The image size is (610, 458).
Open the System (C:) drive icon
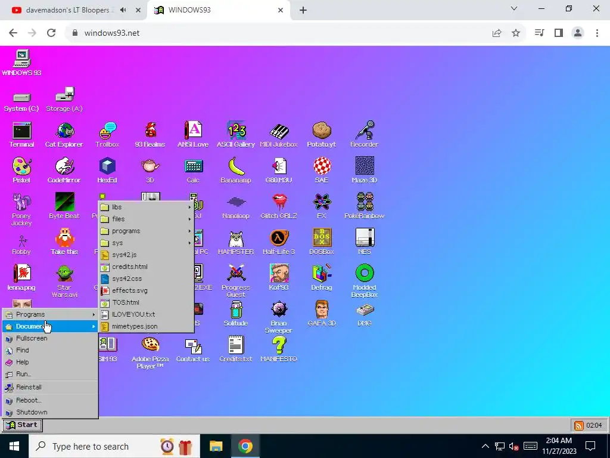coord(22,102)
